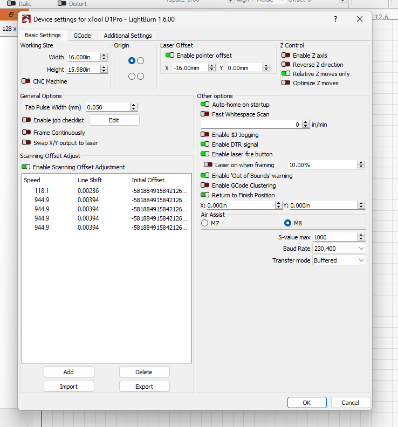Enable Fast Whitespace Scan

coord(205,114)
